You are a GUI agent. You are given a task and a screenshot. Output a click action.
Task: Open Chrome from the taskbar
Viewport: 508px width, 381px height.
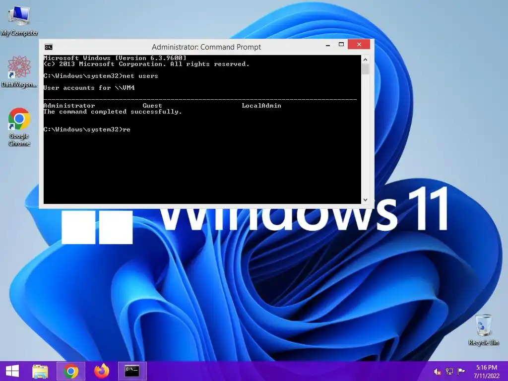[x=71, y=371]
